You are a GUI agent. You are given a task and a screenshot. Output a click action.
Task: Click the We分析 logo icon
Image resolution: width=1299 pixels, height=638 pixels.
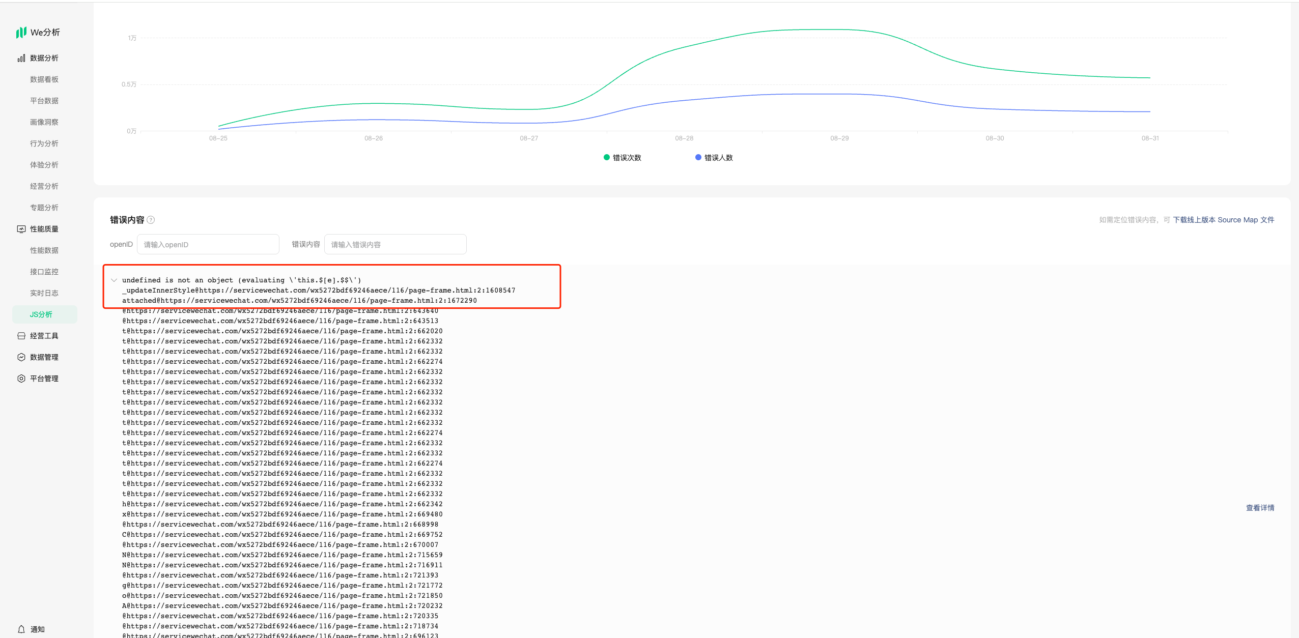(x=21, y=33)
